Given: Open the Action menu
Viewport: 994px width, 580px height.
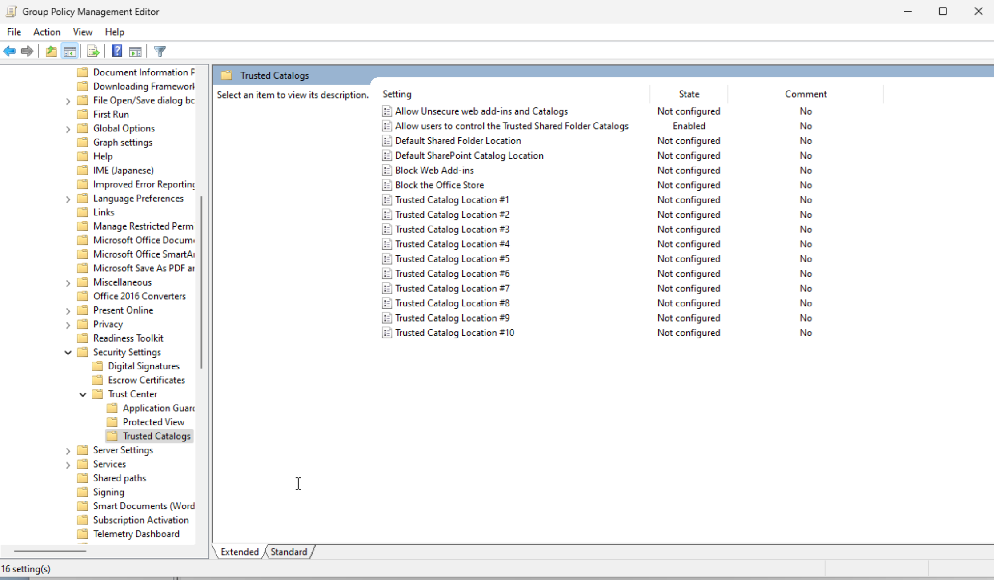Looking at the screenshot, I should 47,32.
